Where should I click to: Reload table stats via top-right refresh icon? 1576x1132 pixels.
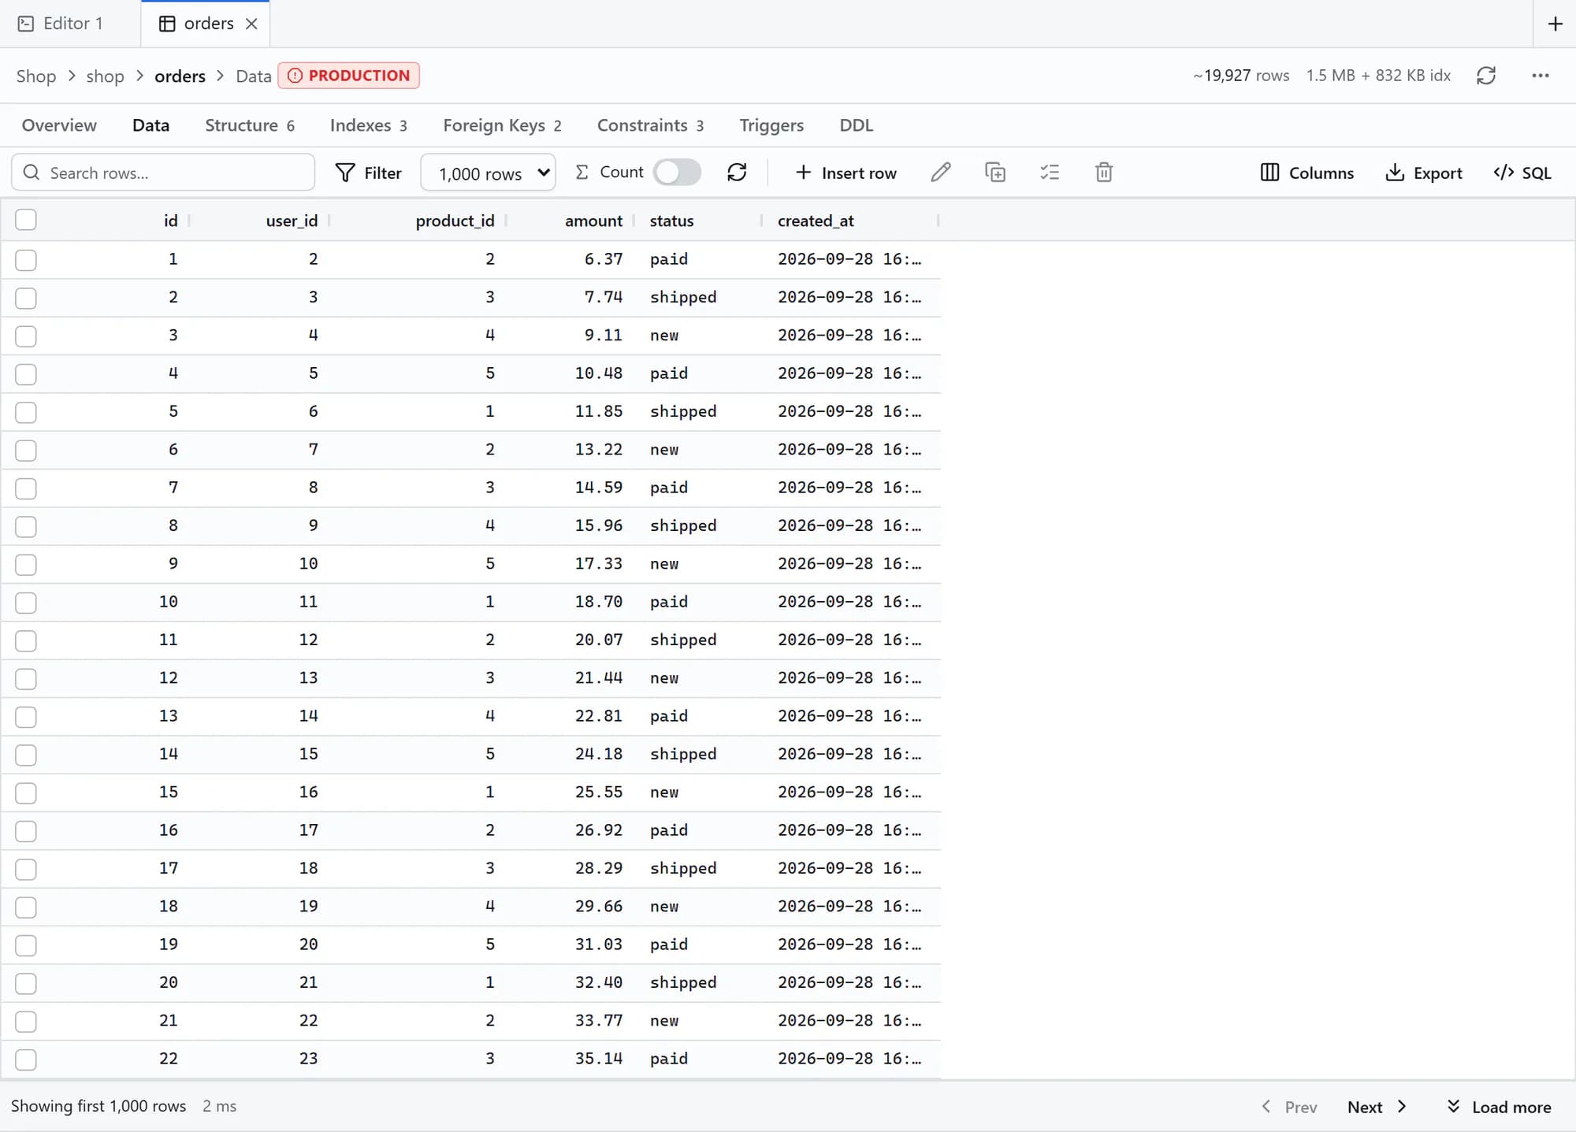tap(1486, 76)
